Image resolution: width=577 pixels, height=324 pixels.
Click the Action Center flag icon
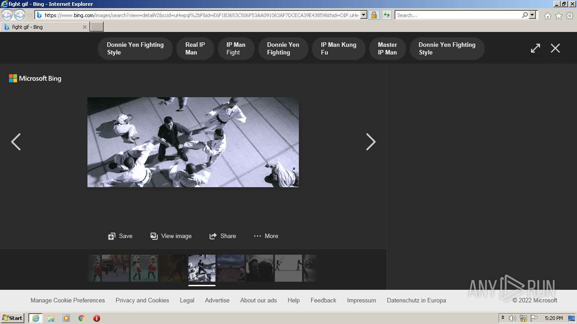pos(534,318)
